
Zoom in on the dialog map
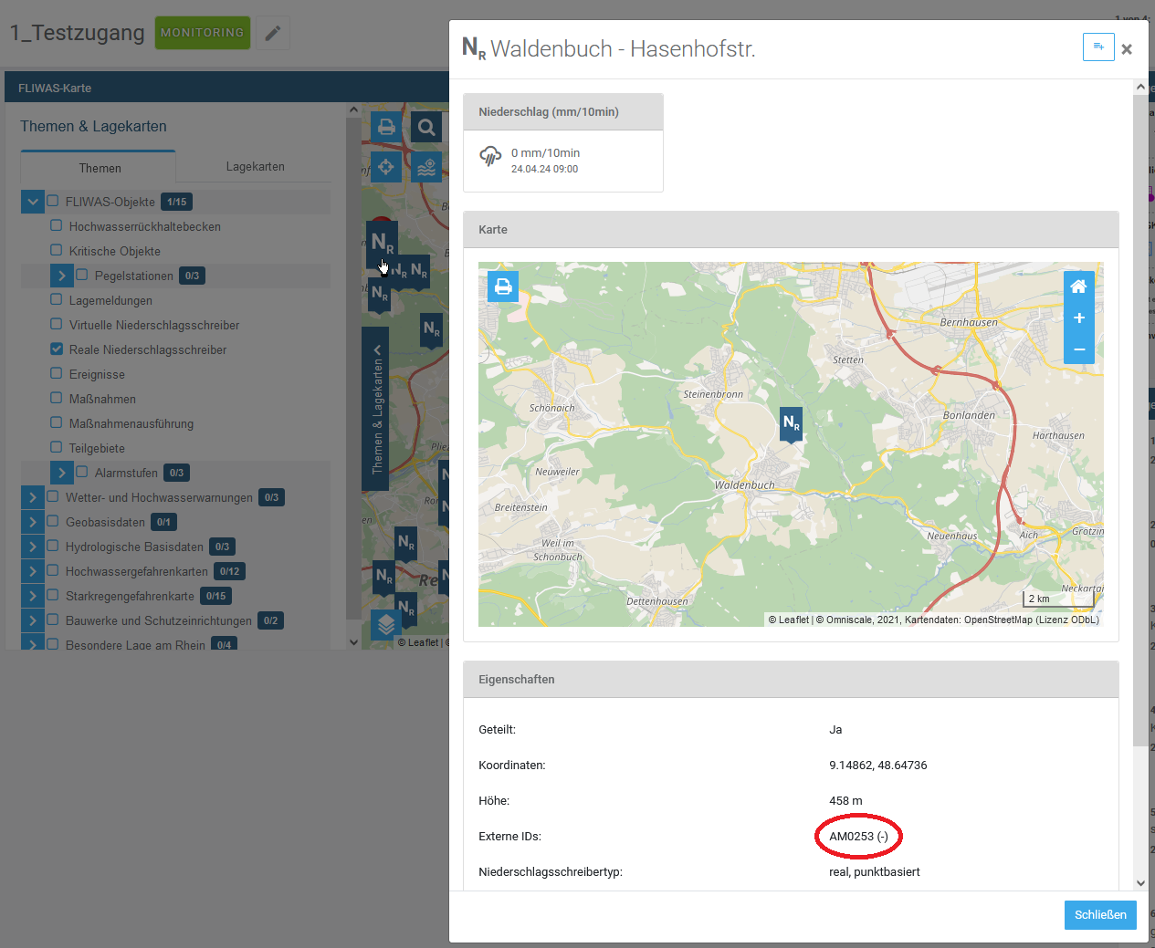coord(1078,318)
